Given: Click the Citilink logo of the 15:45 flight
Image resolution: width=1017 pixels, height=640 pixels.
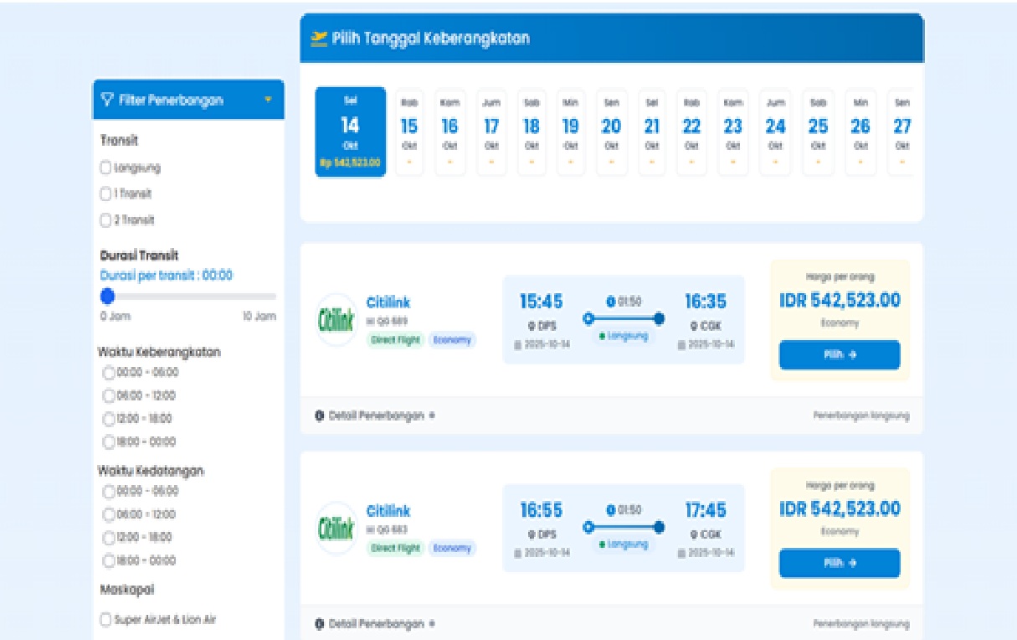Looking at the screenshot, I should pyautogui.click(x=336, y=320).
